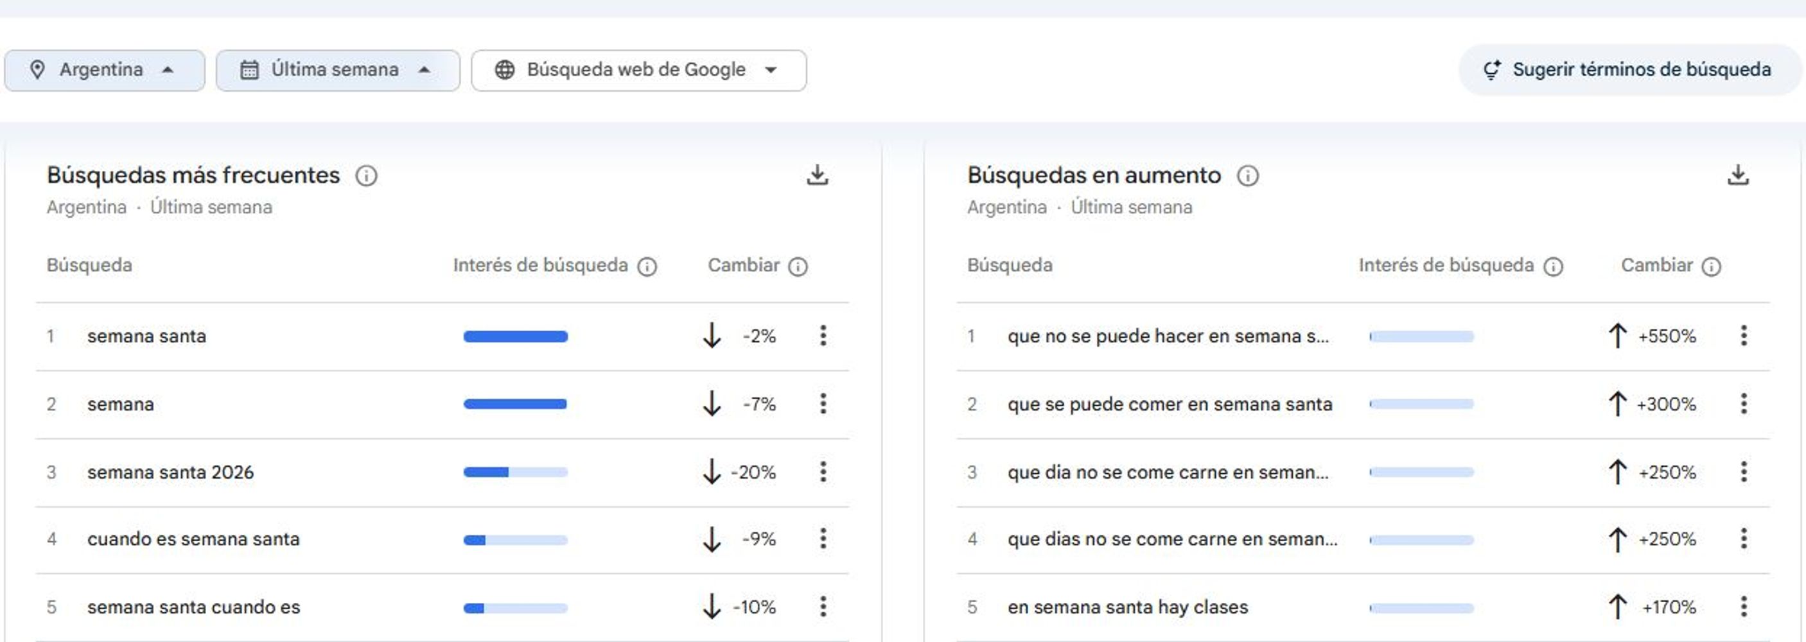Open more options for 'semana santa cuando es'
The image size is (1806, 642).
(823, 607)
